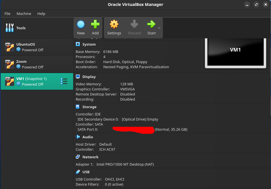The height and width of the screenshot is (189, 271).
Task: Click the System section header
Action: click(x=89, y=44)
